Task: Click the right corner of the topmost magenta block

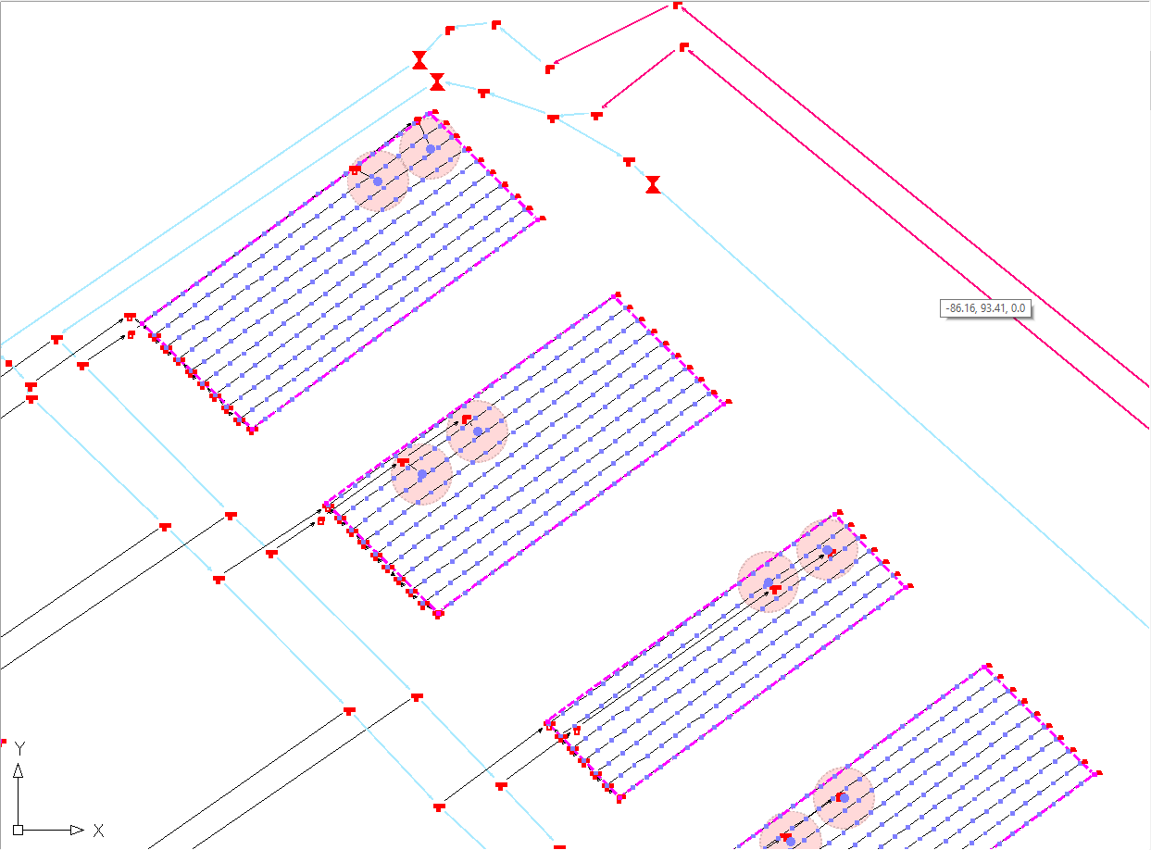Action: point(541,219)
